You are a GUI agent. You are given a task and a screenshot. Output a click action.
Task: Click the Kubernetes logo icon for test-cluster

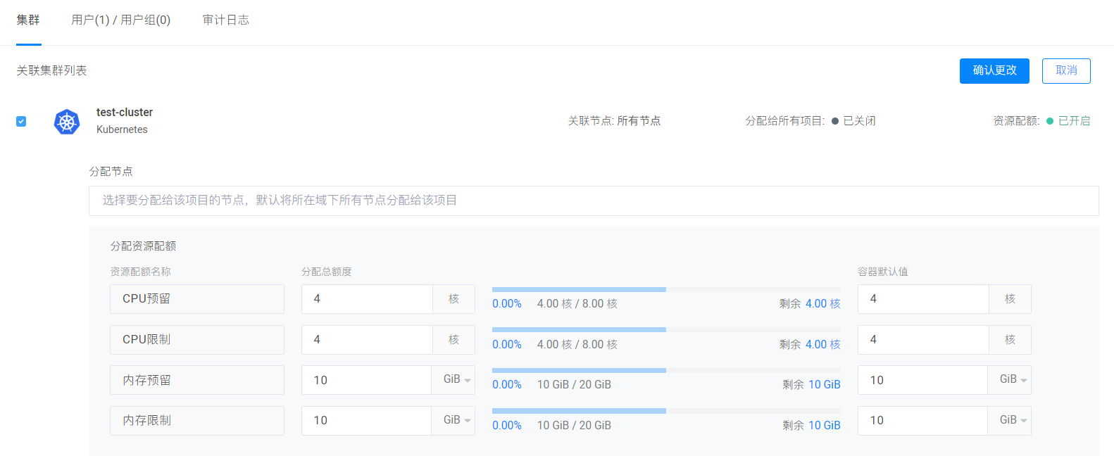click(x=67, y=122)
